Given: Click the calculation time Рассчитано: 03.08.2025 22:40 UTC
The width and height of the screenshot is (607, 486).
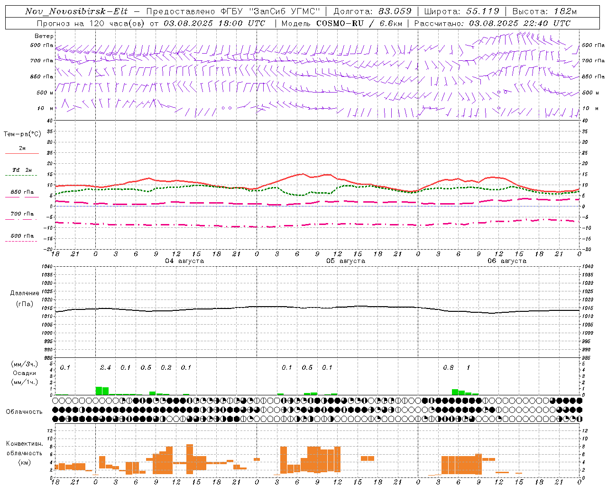Looking at the screenshot, I should click(492, 23).
